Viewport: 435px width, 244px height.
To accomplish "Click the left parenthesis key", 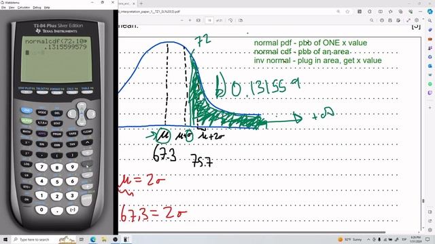I will [57, 156].
